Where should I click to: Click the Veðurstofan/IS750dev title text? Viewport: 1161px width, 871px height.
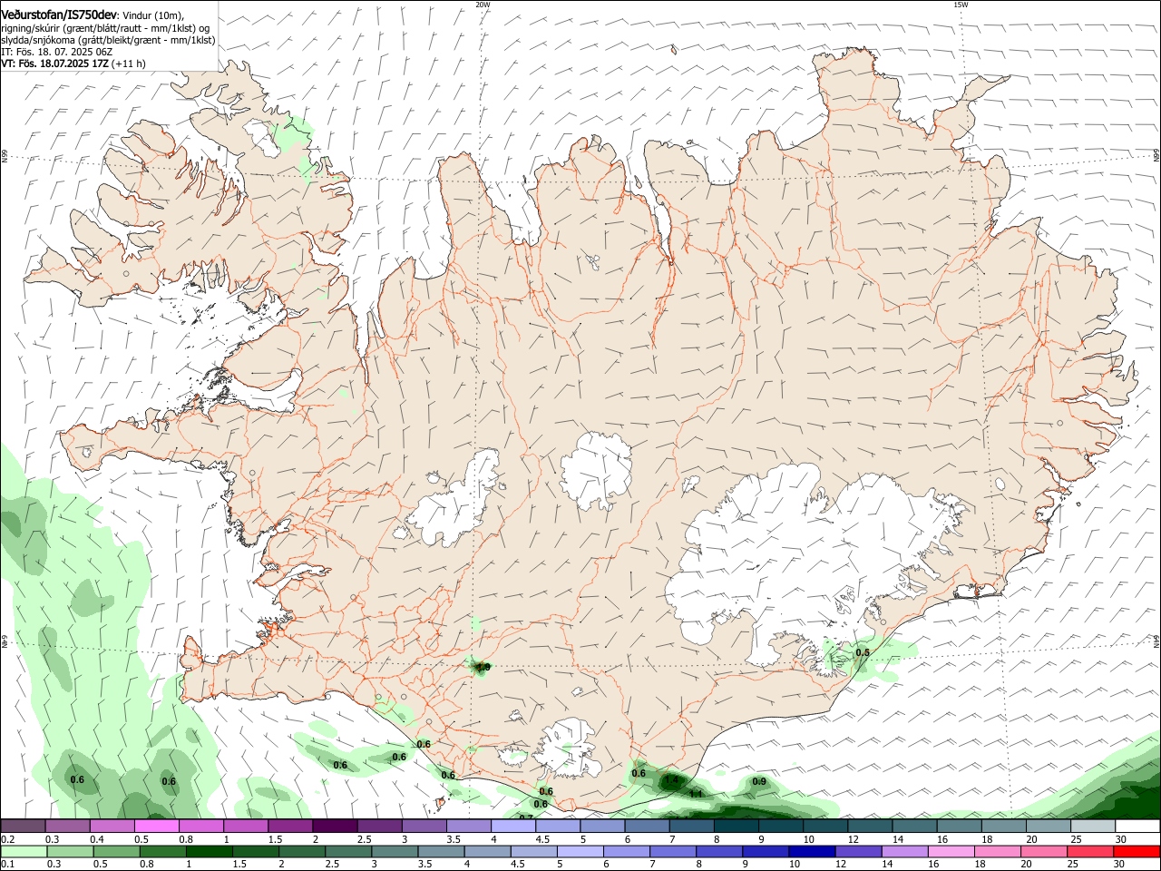point(59,15)
